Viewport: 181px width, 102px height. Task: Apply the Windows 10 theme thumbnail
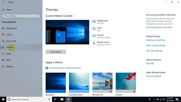pos(102,82)
